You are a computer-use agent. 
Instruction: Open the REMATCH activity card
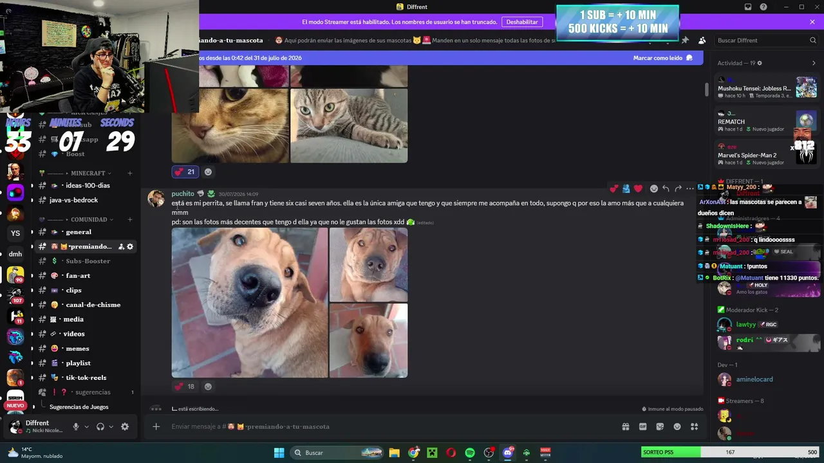point(767,122)
